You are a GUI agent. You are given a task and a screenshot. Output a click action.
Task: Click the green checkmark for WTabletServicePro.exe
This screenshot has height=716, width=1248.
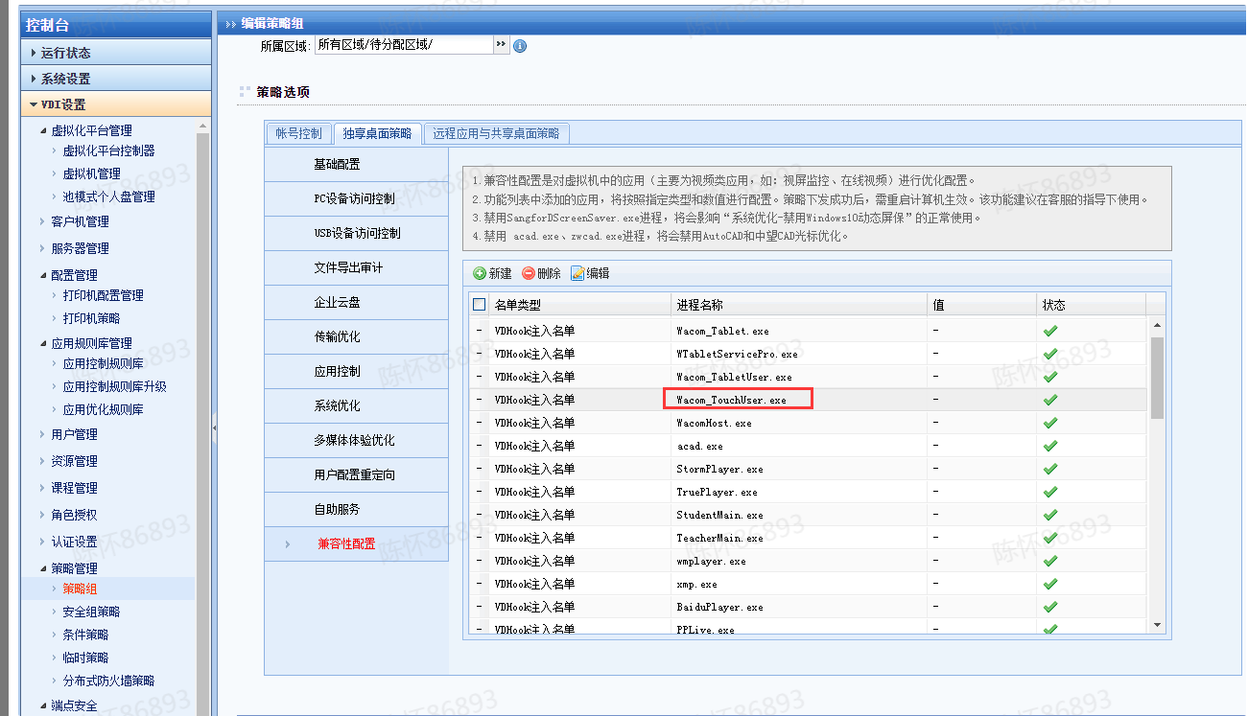(1050, 354)
